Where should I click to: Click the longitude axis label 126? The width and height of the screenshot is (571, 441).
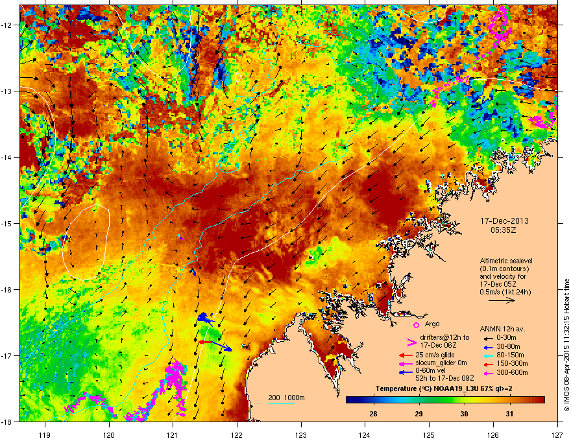[x=493, y=435]
